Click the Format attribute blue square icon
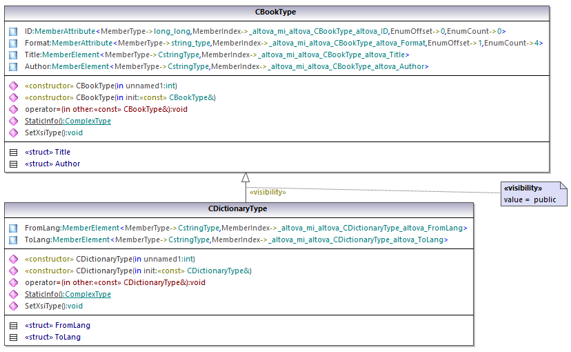The width and height of the screenshot is (571, 352). [x=13, y=43]
